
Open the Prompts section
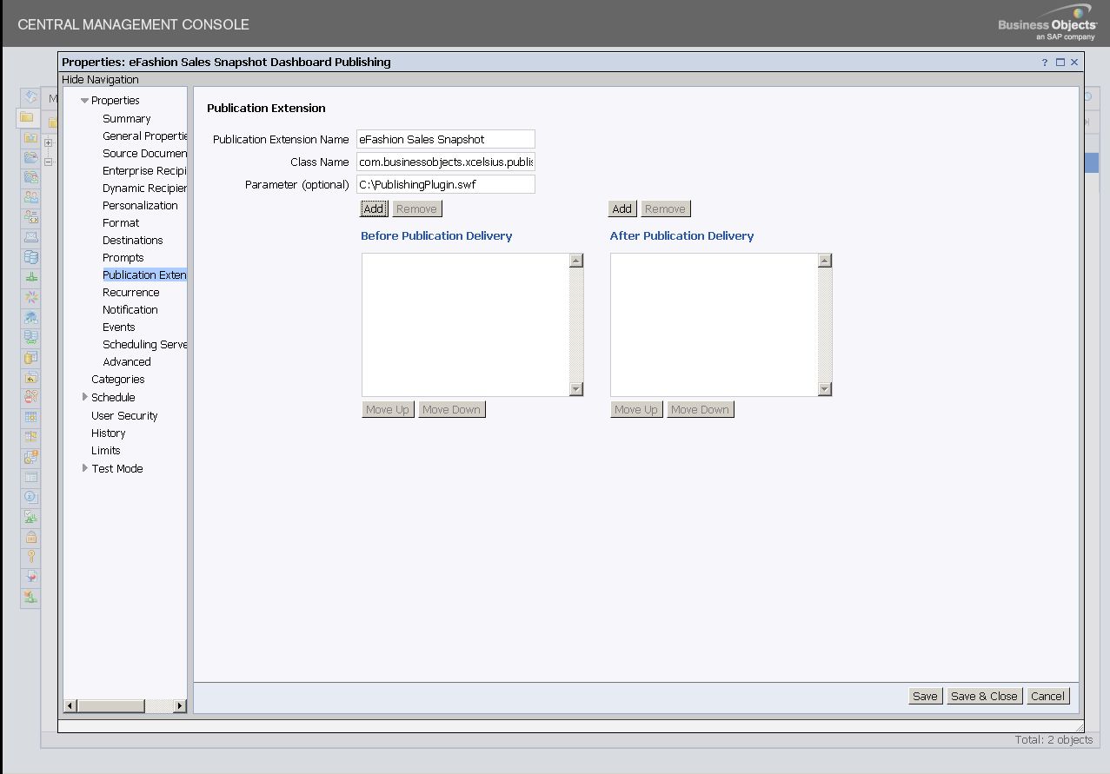click(123, 258)
